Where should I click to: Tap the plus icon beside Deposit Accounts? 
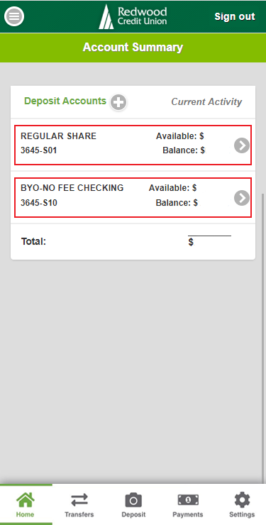(x=118, y=102)
